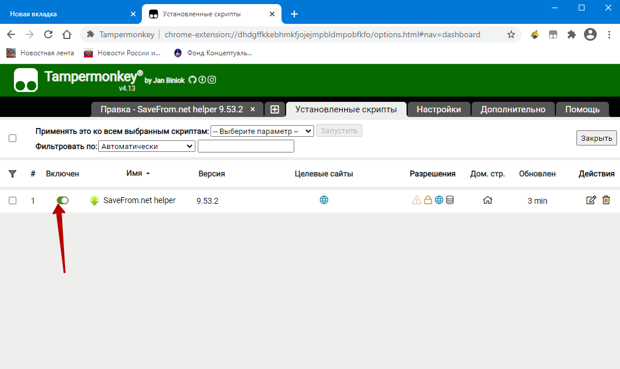Open the Chrome profile avatar

click(590, 34)
